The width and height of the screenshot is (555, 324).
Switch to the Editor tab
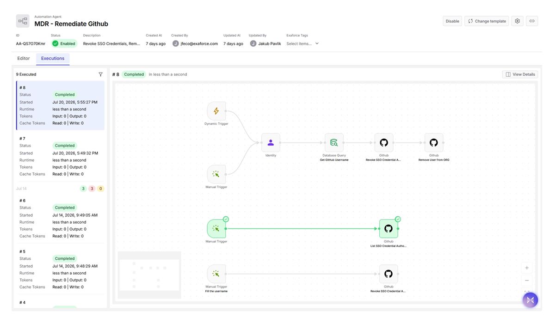(24, 59)
